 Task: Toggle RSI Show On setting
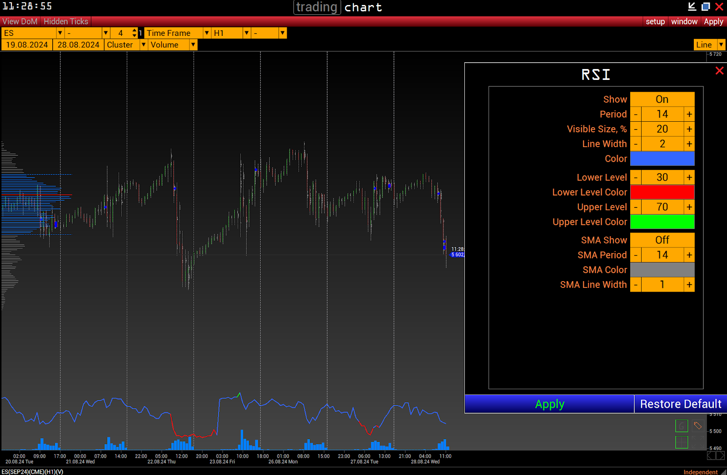[662, 99]
